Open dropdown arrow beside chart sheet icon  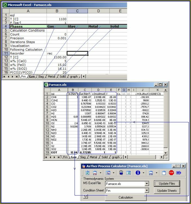(x=114, y=173)
